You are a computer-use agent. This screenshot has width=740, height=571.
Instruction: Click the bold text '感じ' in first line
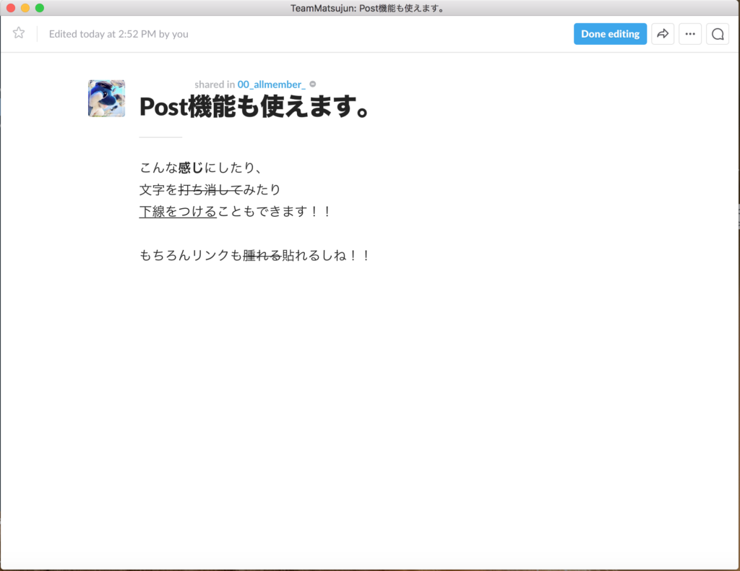[191, 168]
